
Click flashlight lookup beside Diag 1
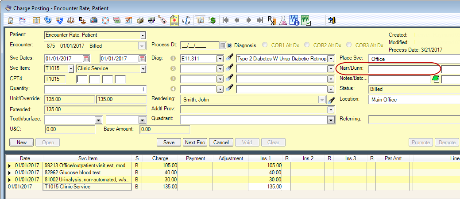(x=231, y=56)
